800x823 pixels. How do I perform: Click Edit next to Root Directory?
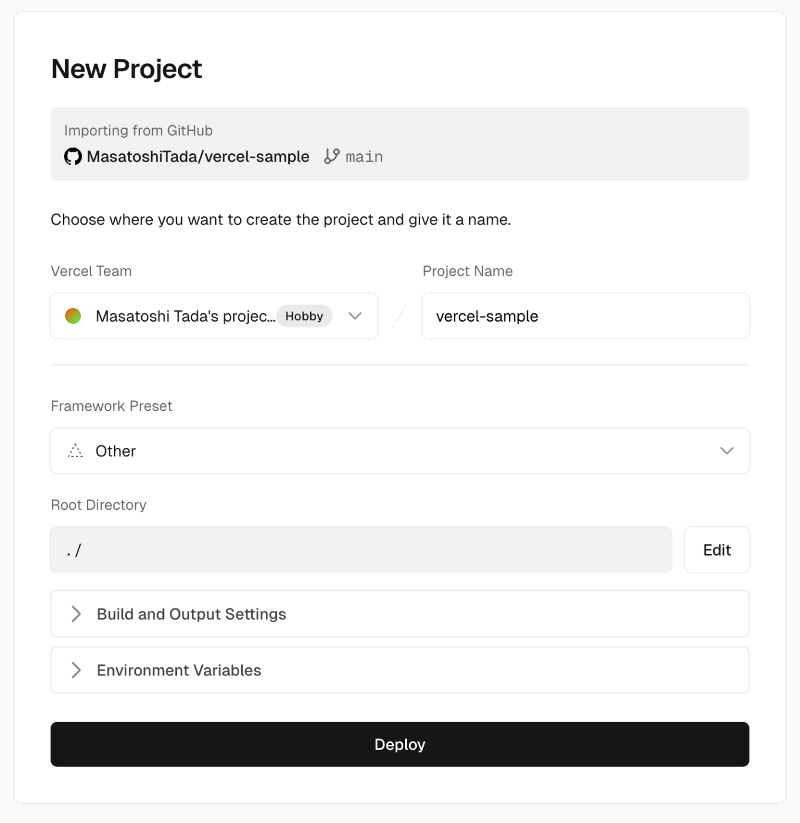pos(717,550)
